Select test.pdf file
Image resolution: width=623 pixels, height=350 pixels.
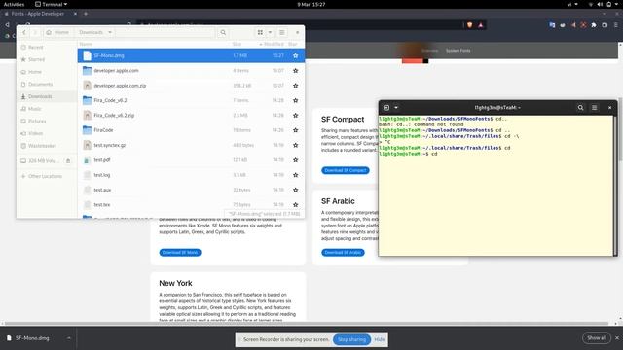pos(191,159)
